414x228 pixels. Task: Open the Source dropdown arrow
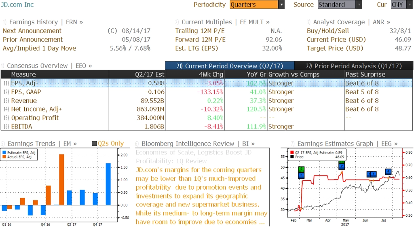click(x=359, y=4)
